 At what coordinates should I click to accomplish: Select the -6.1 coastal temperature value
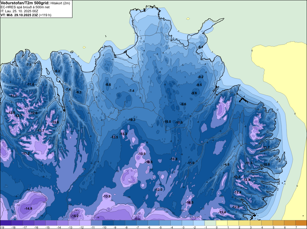point(200,47)
